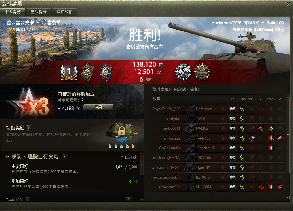
Task: Click the sergeant chevron ribbon icon
Action: [87, 72]
